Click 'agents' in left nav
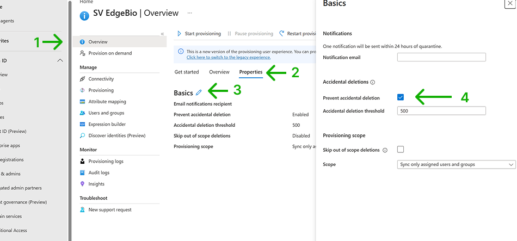The height and width of the screenshot is (241, 517). point(7,21)
